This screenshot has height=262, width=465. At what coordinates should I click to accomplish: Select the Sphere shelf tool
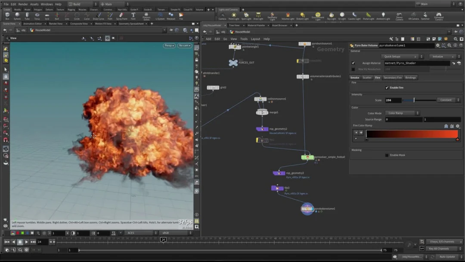coord(17,16)
